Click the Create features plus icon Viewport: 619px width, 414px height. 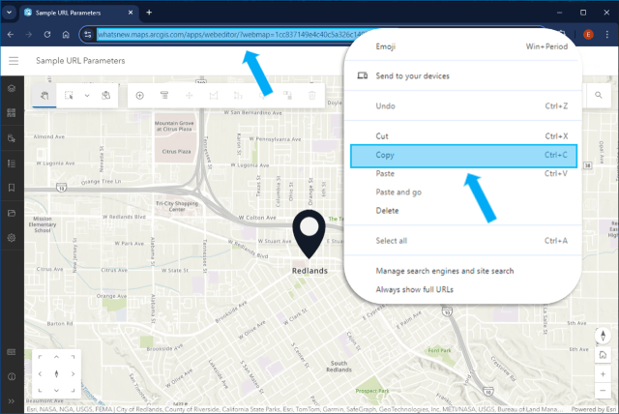139,95
